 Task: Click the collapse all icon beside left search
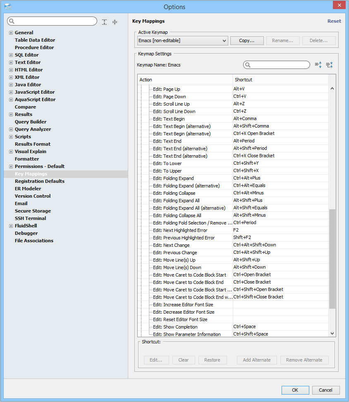pos(115,22)
